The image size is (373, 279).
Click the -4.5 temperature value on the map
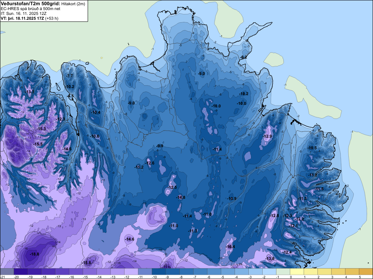[x=70, y=96]
